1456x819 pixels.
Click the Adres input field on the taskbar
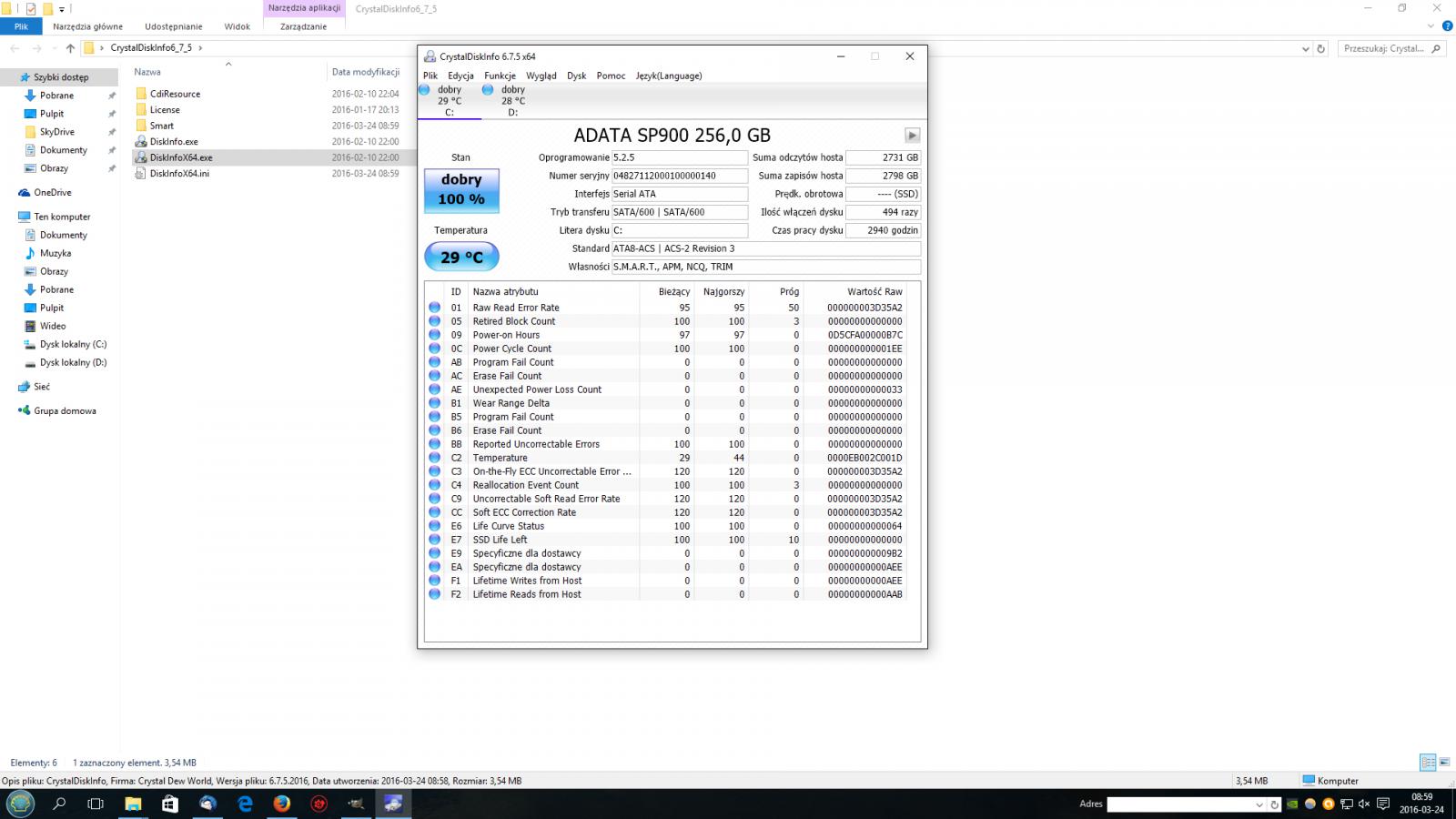[1180, 804]
